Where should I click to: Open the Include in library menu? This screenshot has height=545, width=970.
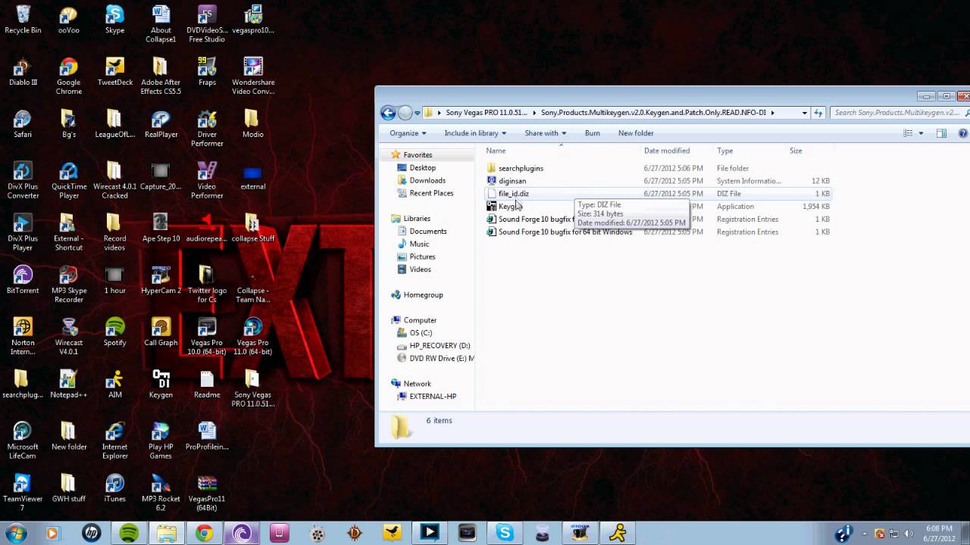[475, 133]
